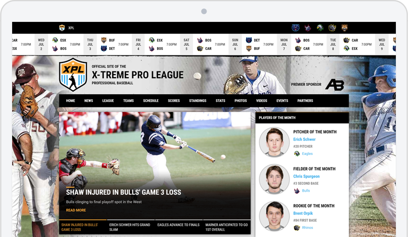Image resolution: width=408 pixels, height=237 pixels.
Task: Open the Erich Schwer player link
Action: click(x=304, y=139)
